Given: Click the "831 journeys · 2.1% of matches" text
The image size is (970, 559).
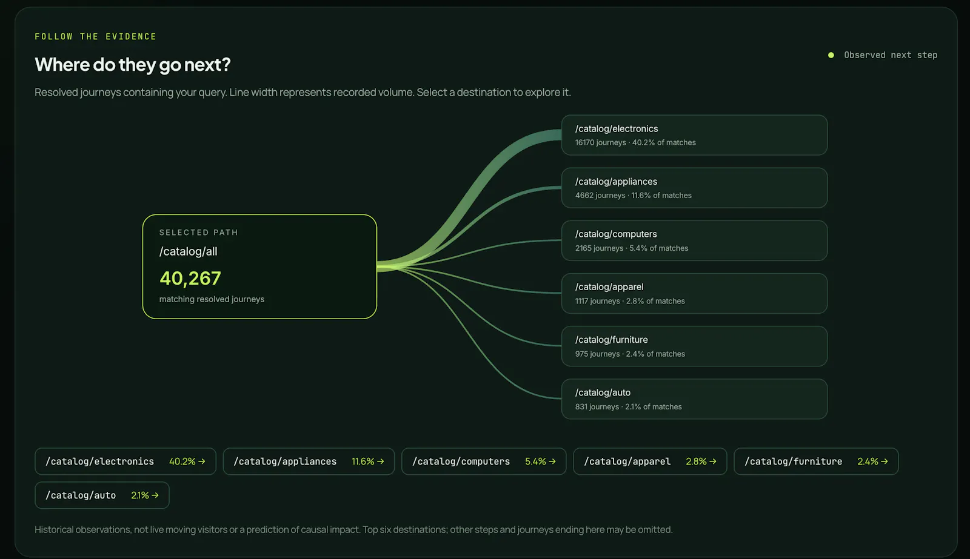Looking at the screenshot, I should tap(629, 407).
